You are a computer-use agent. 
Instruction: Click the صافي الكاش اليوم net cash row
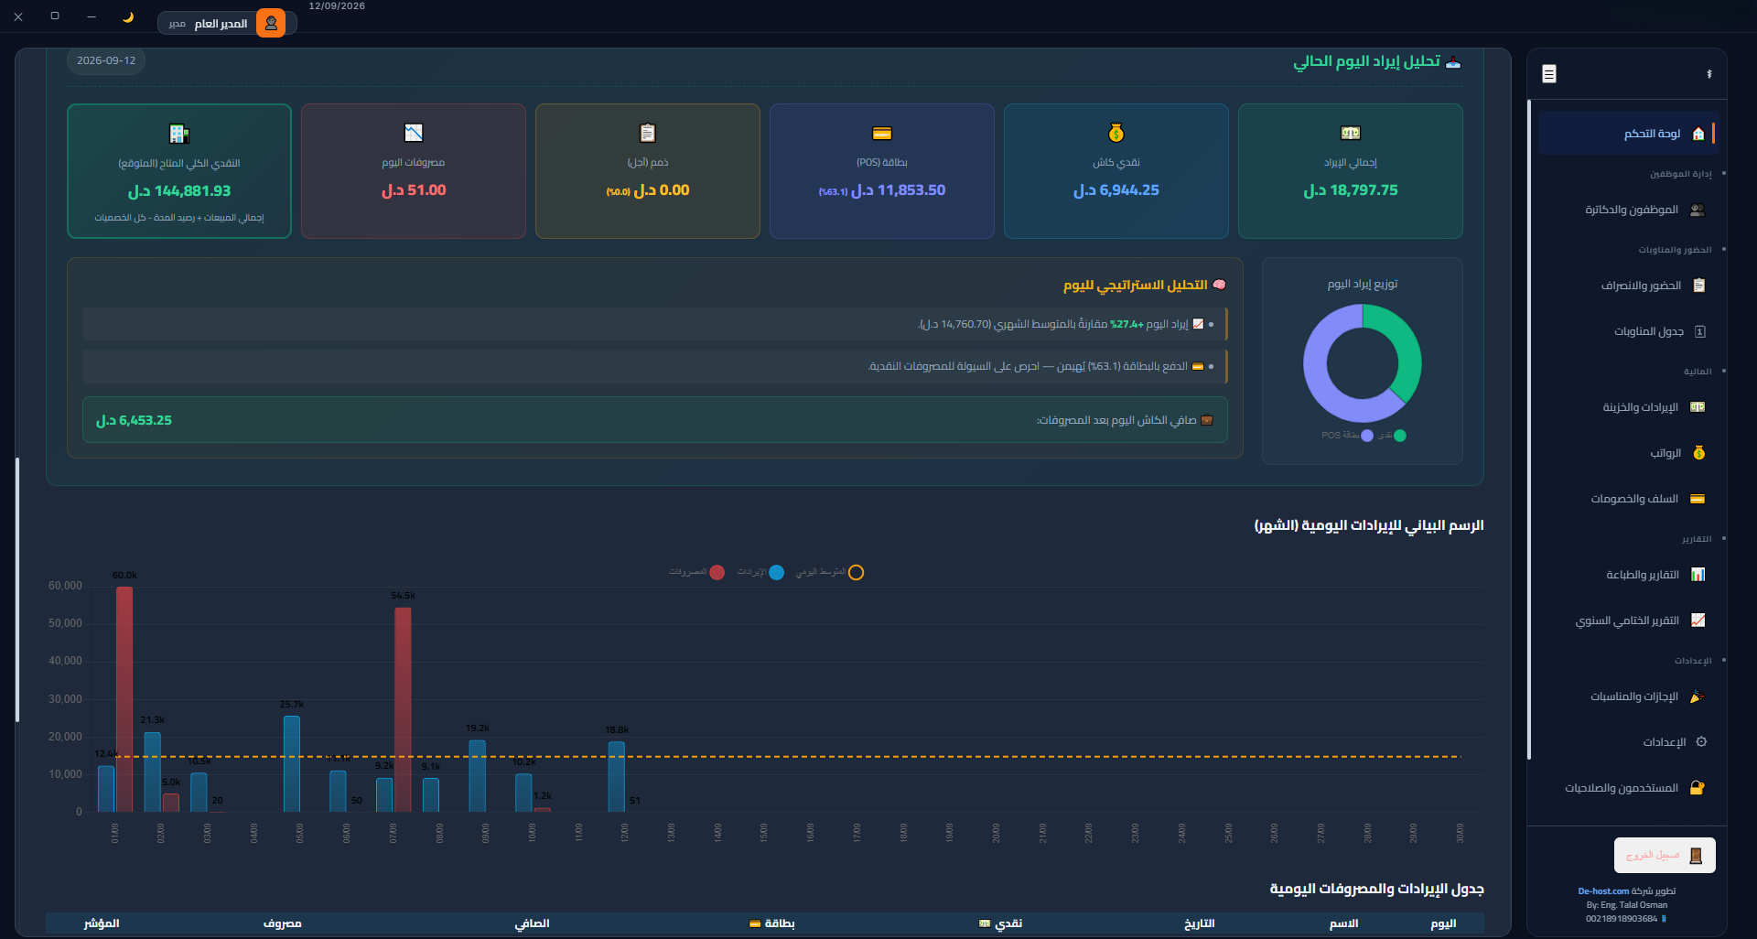(x=655, y=420)
